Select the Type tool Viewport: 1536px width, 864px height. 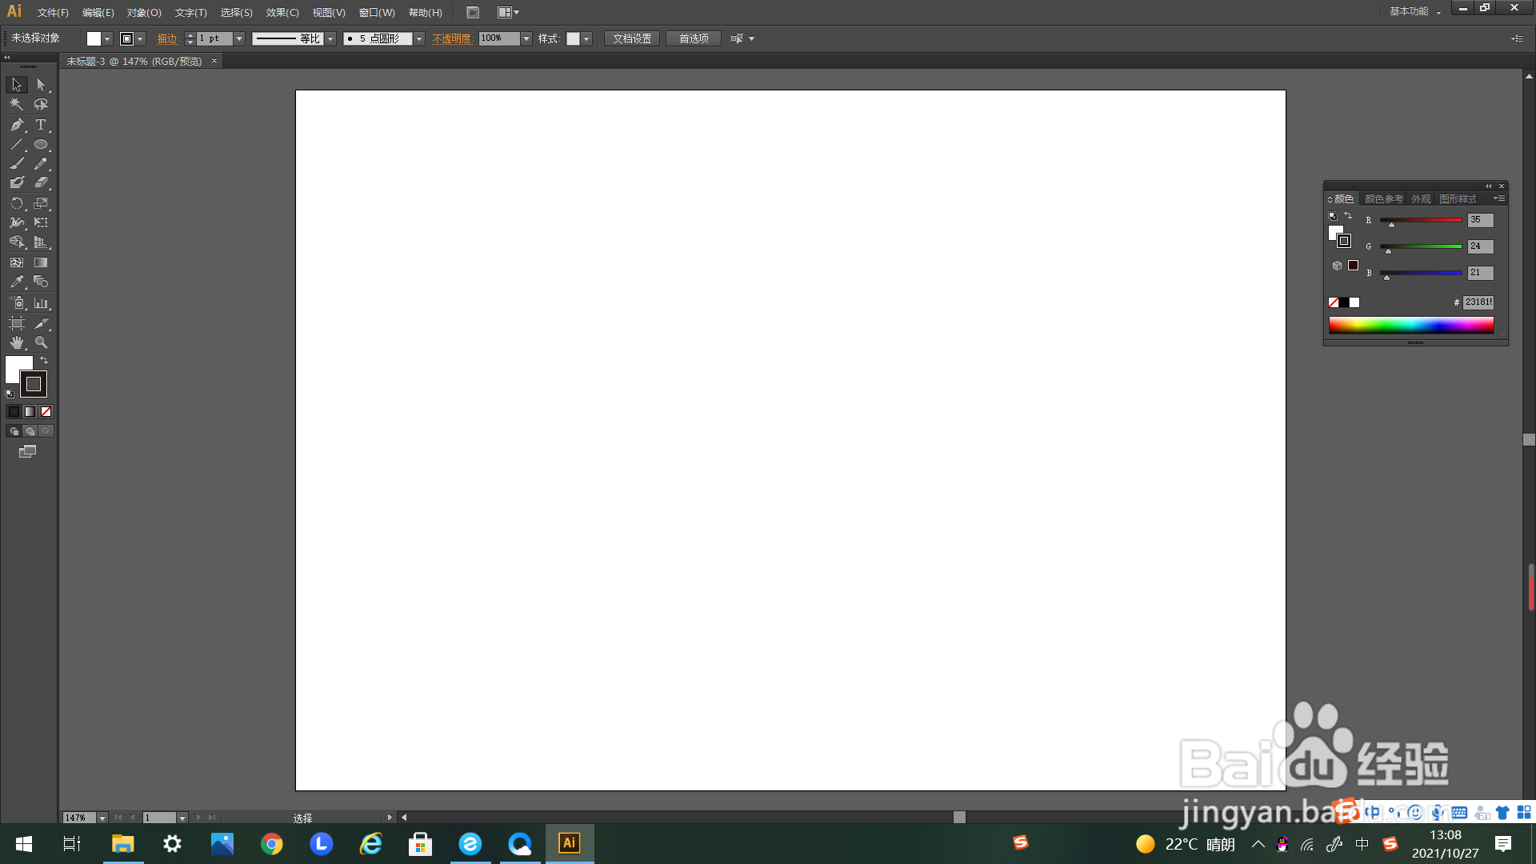(41, 125)
